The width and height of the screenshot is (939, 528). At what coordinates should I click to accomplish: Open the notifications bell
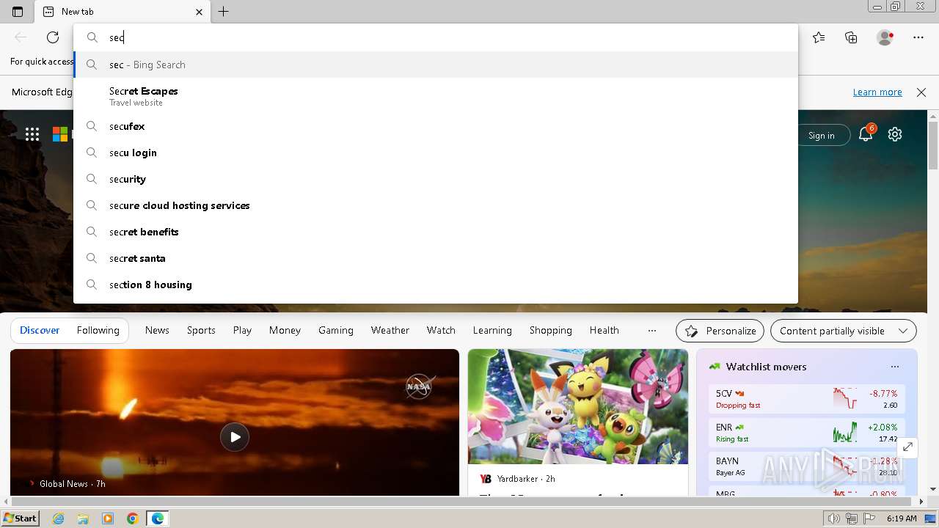click(x=866, y=134)
